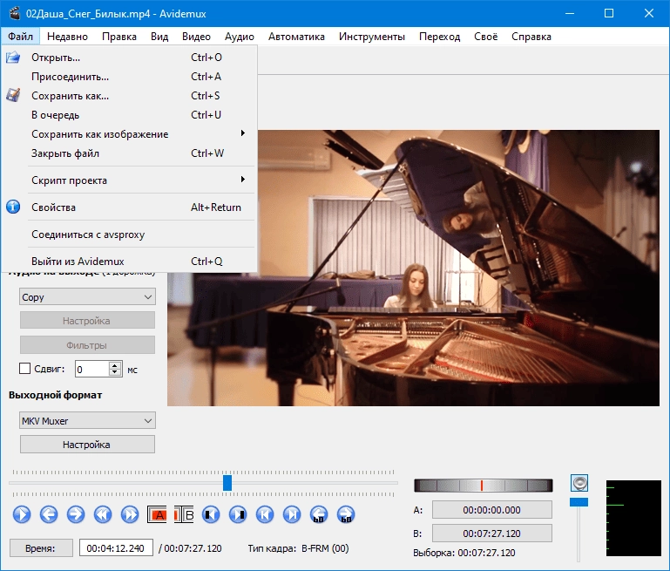The width and height of the screenshot is (670, 571).
Task: Expand Сохранить как изображение submenu
Action: click(x=129, y=133)
